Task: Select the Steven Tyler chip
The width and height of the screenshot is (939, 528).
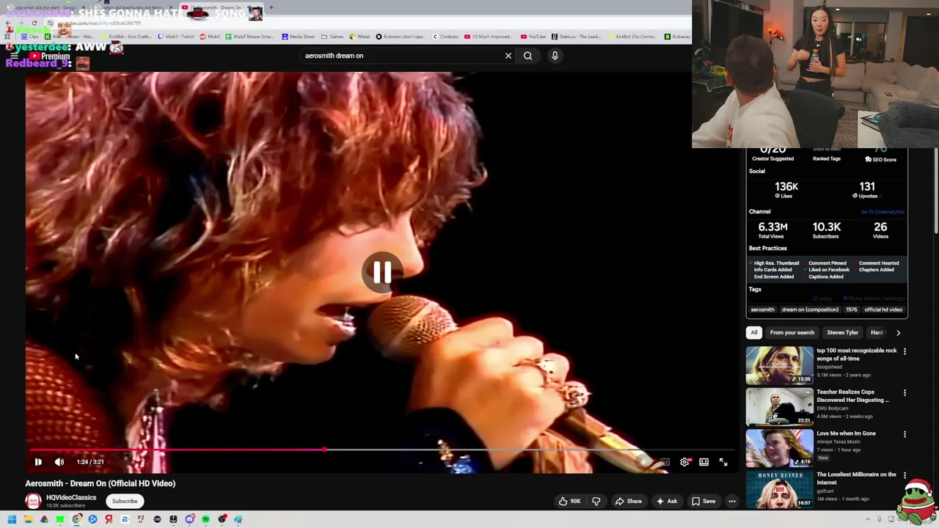Action: tap(842, 333)
